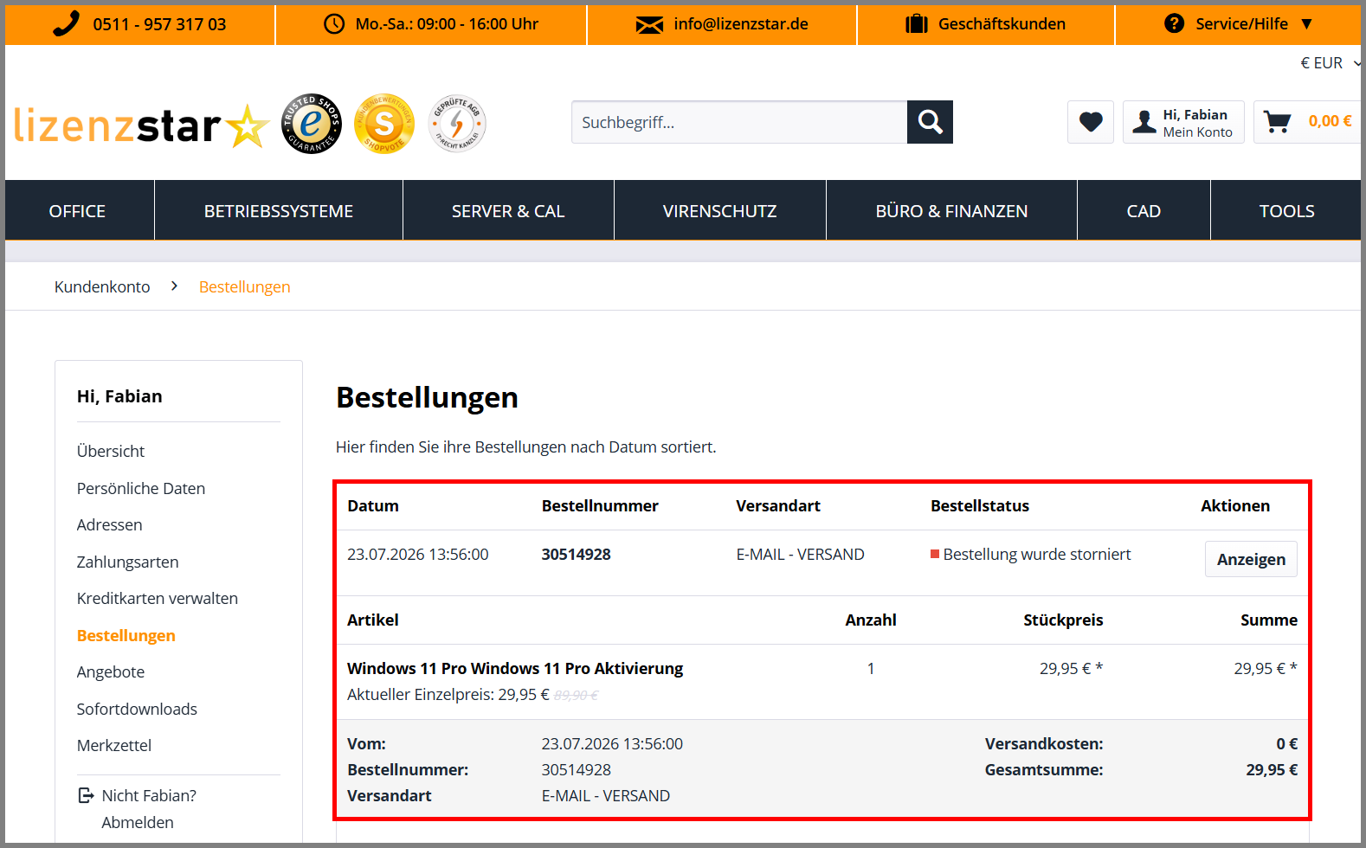The height and width of the screenshot is (848, 1366).
Task: Open the BETRIEBSSYSTEME menu
Action: tap(279, 211)
